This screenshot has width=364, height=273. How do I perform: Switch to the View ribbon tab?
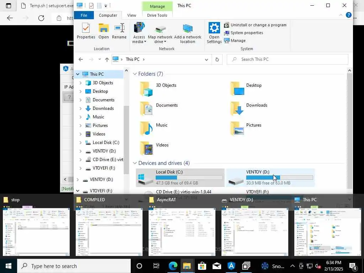coord(132,15)
